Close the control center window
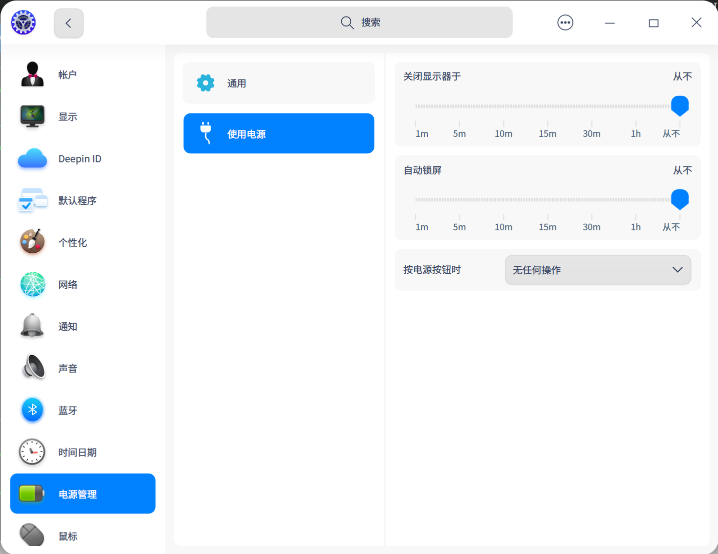The width and height of the screenshot is (718, 554). pyautogui.click(x=696, y=22)
